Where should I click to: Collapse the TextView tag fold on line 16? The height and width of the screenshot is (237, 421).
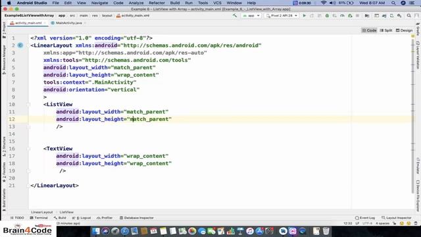pos(29,149)
